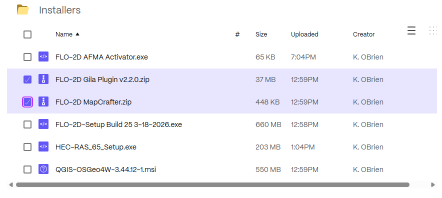Click the Installers folder icon
Screen dimensions: 442x198
tap(22, 10)
